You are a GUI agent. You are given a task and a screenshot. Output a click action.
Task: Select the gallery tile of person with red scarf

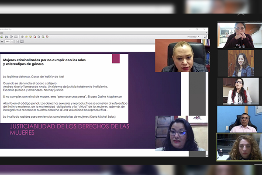click(241, 91)
